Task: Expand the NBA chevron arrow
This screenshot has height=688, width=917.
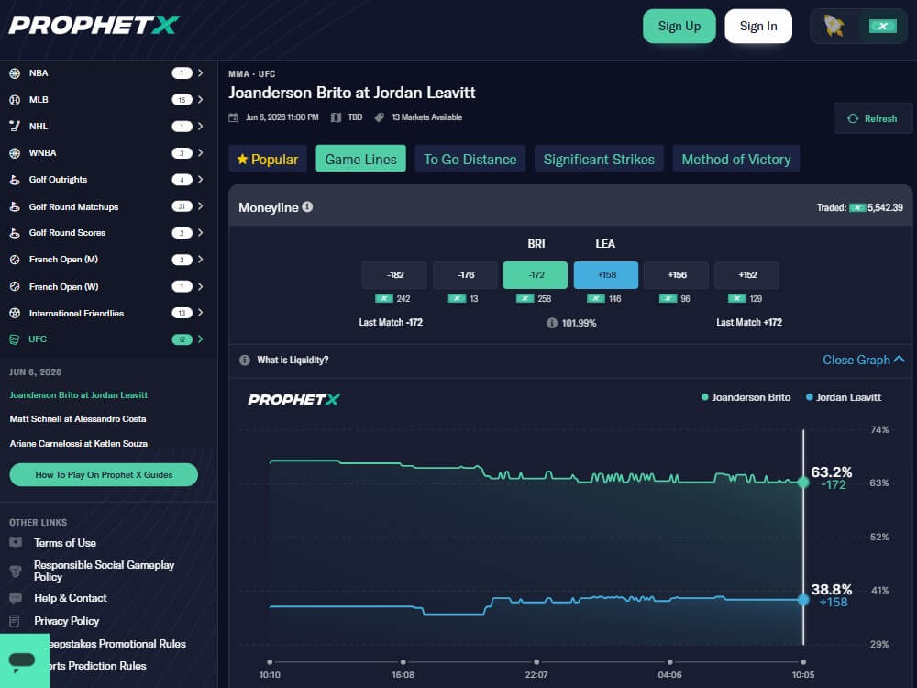Action: coord(200,73)
